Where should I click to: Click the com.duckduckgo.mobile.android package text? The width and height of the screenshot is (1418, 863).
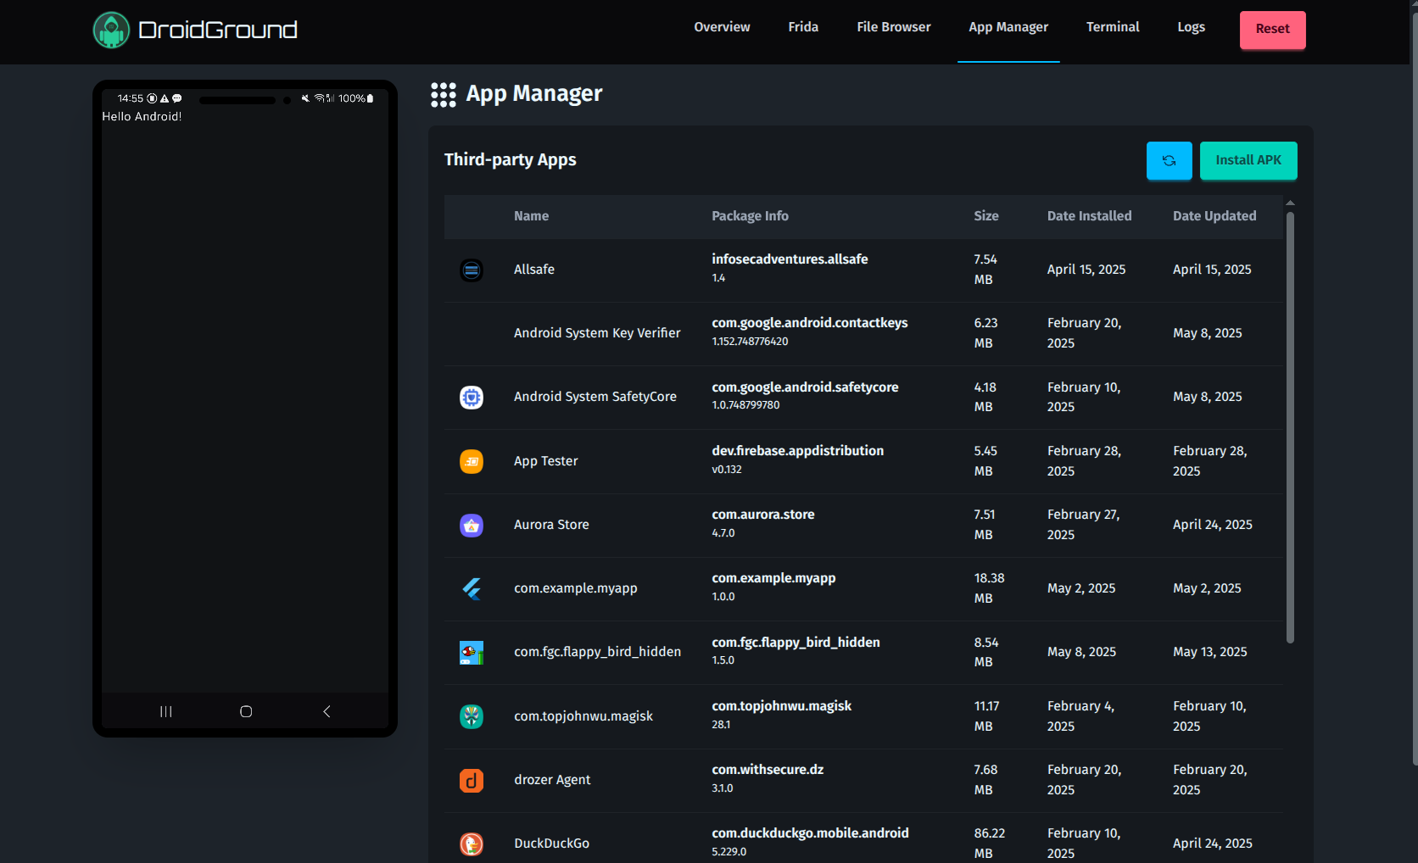(810, 833)
